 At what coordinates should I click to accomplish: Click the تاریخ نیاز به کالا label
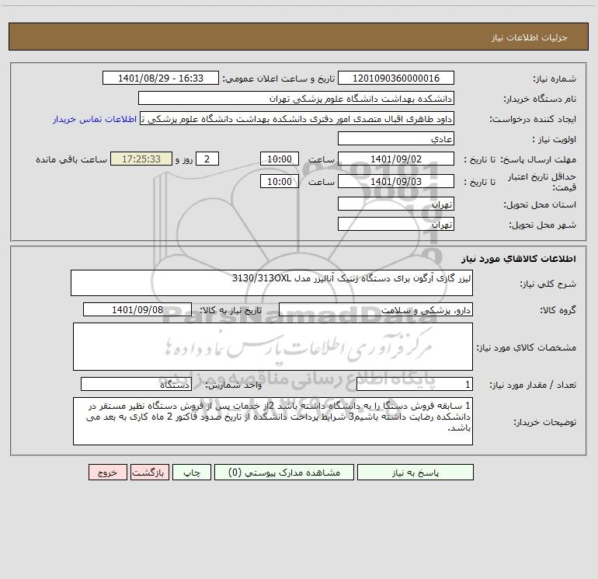(231, 310)
